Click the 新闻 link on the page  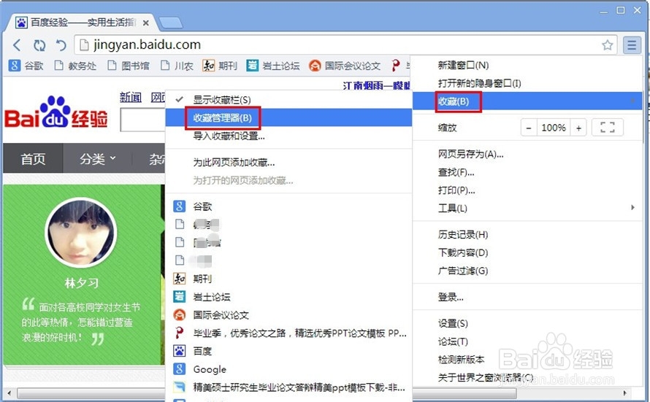point(131,97)
